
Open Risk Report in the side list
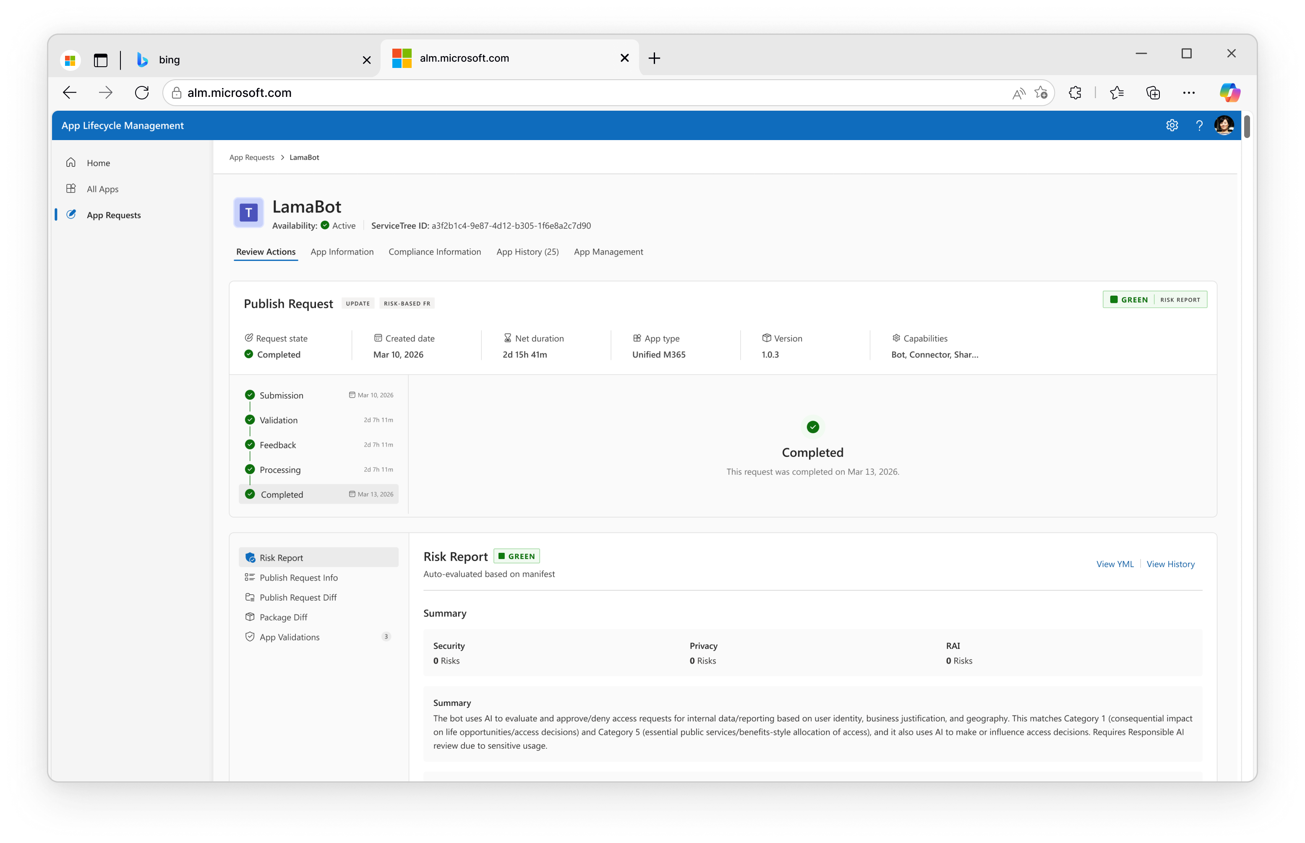(x=319, y=558)
